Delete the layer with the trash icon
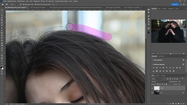 184,104
